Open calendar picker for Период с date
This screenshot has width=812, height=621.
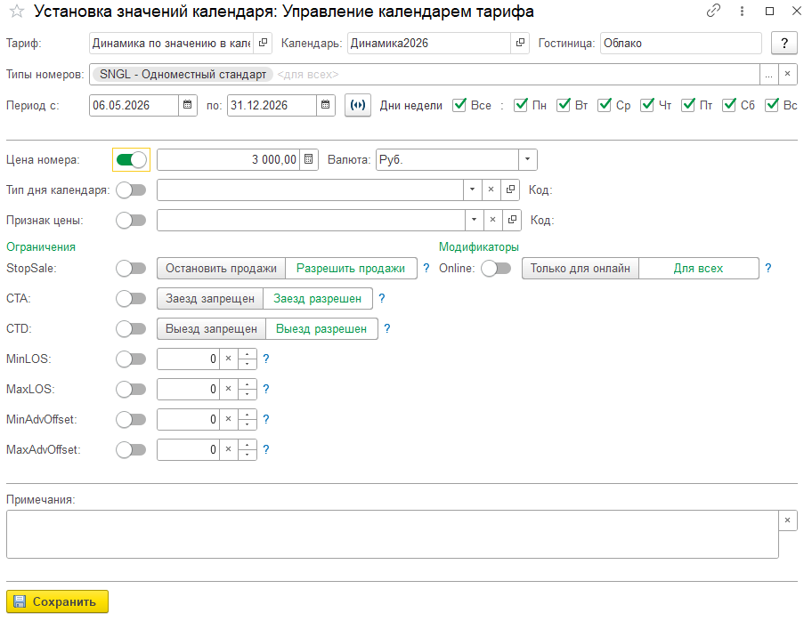188,105
